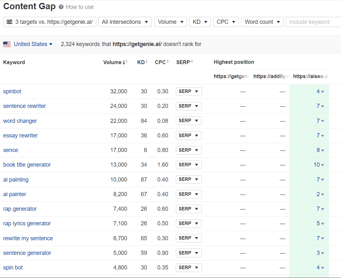The height and width of the screenshot is (278, 341).
Task: Expand SERP dropdown for spin bot
Action: click(x=189, y=268)
